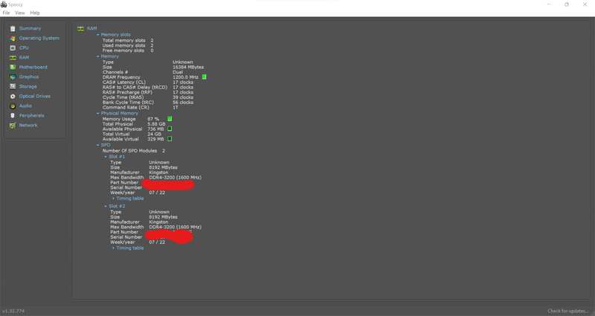
Task: Open the View menu
Action: [20, 13]
